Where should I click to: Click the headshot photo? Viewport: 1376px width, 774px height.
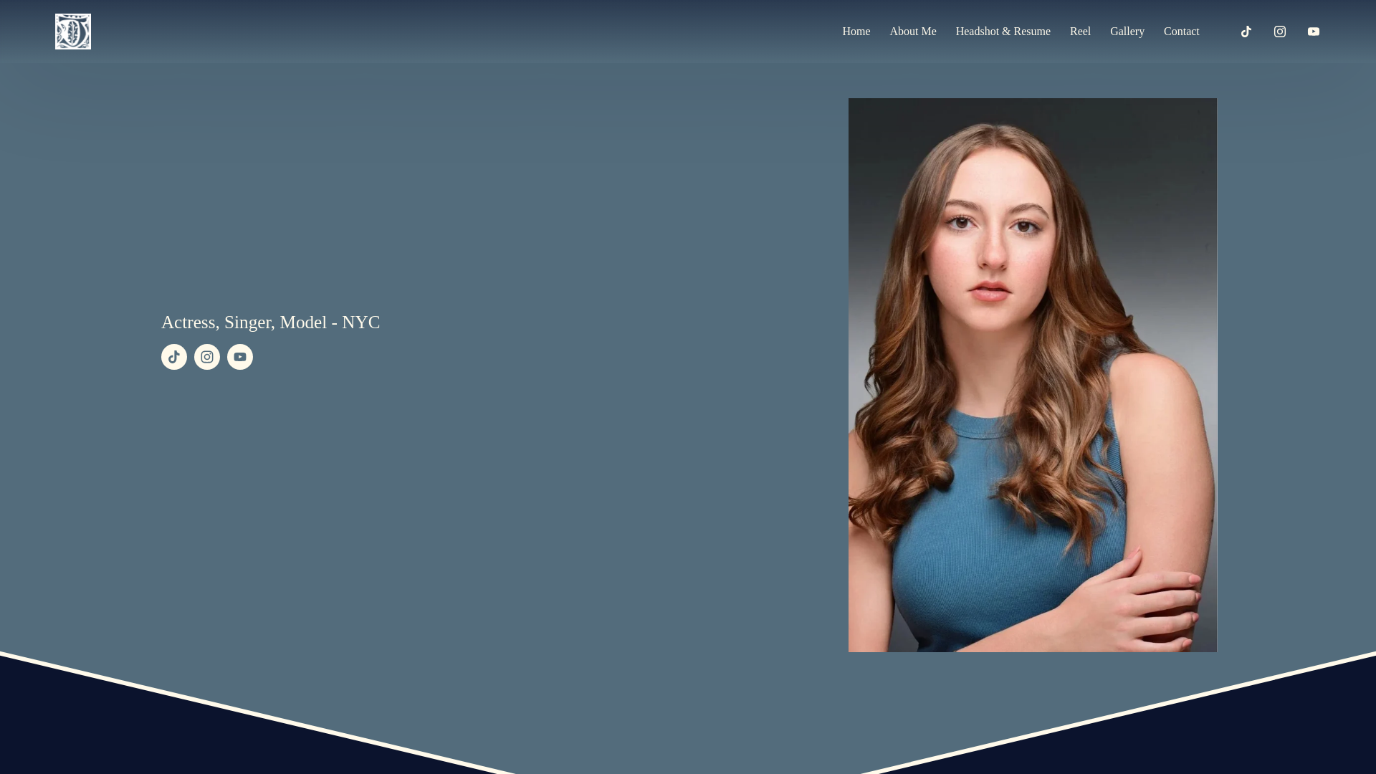tap(1033, 375)
